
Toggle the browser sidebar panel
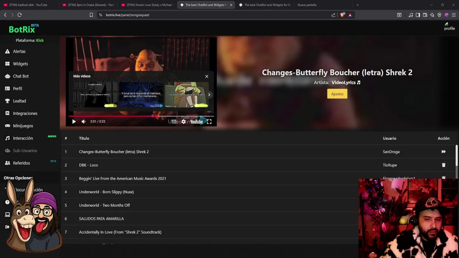418,15
